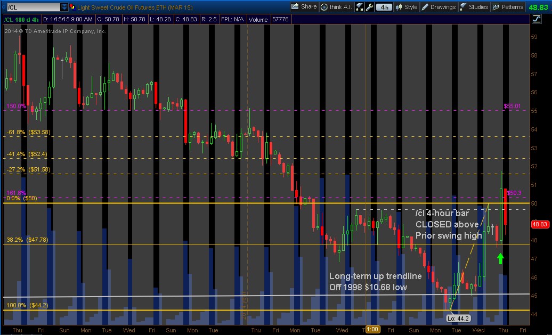Image resolution: width=552 pixels, height=335 pixels.
Task: Select the $55.01 magenta price label
Action: [512, 106]
